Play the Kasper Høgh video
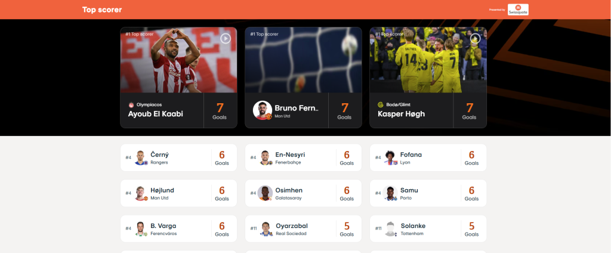 point(475,38)
